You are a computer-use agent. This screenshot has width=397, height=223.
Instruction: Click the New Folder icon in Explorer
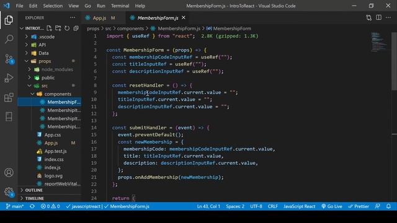(58, 28)
